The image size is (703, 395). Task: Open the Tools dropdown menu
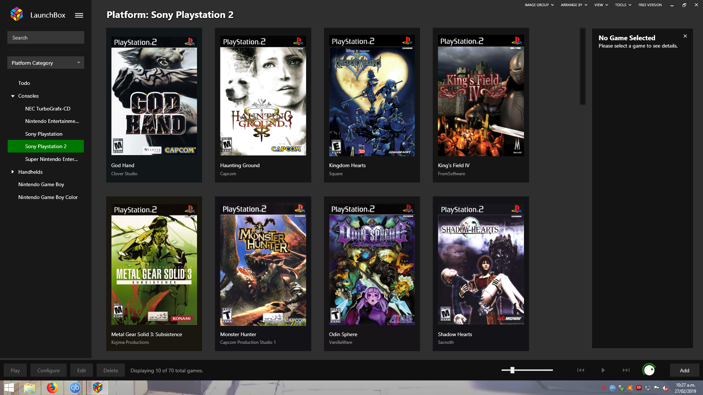click(623, 5)
